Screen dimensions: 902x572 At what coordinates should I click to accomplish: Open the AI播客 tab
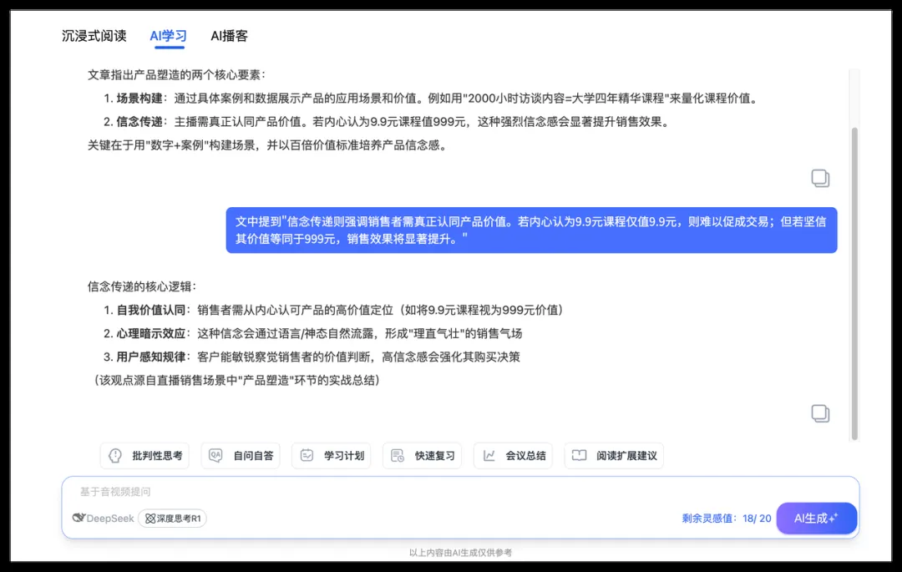point(229,36)
